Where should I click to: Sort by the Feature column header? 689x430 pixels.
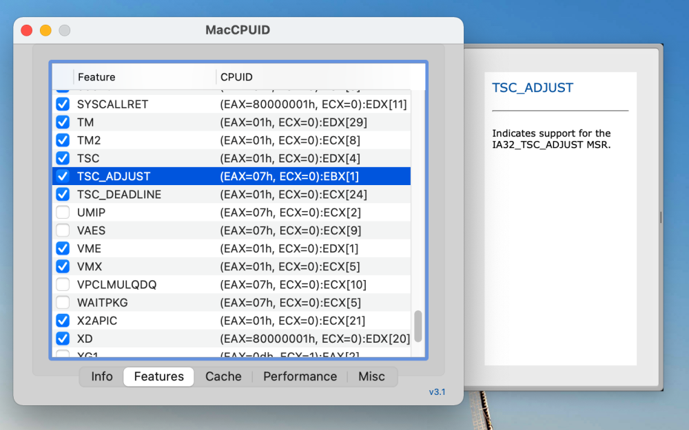(145, 77)
